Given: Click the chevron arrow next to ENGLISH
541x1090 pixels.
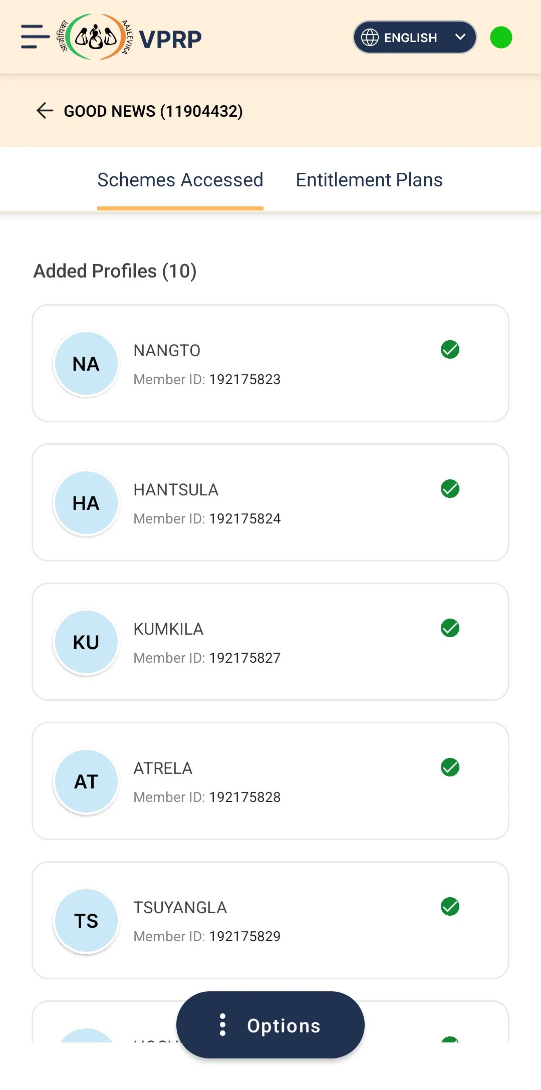Looking at the screenshot, I should point(460,37).
